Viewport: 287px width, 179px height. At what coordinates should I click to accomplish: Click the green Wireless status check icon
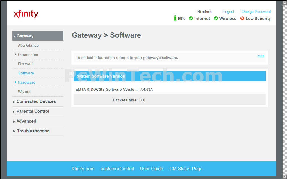click(x=216, y=18)
